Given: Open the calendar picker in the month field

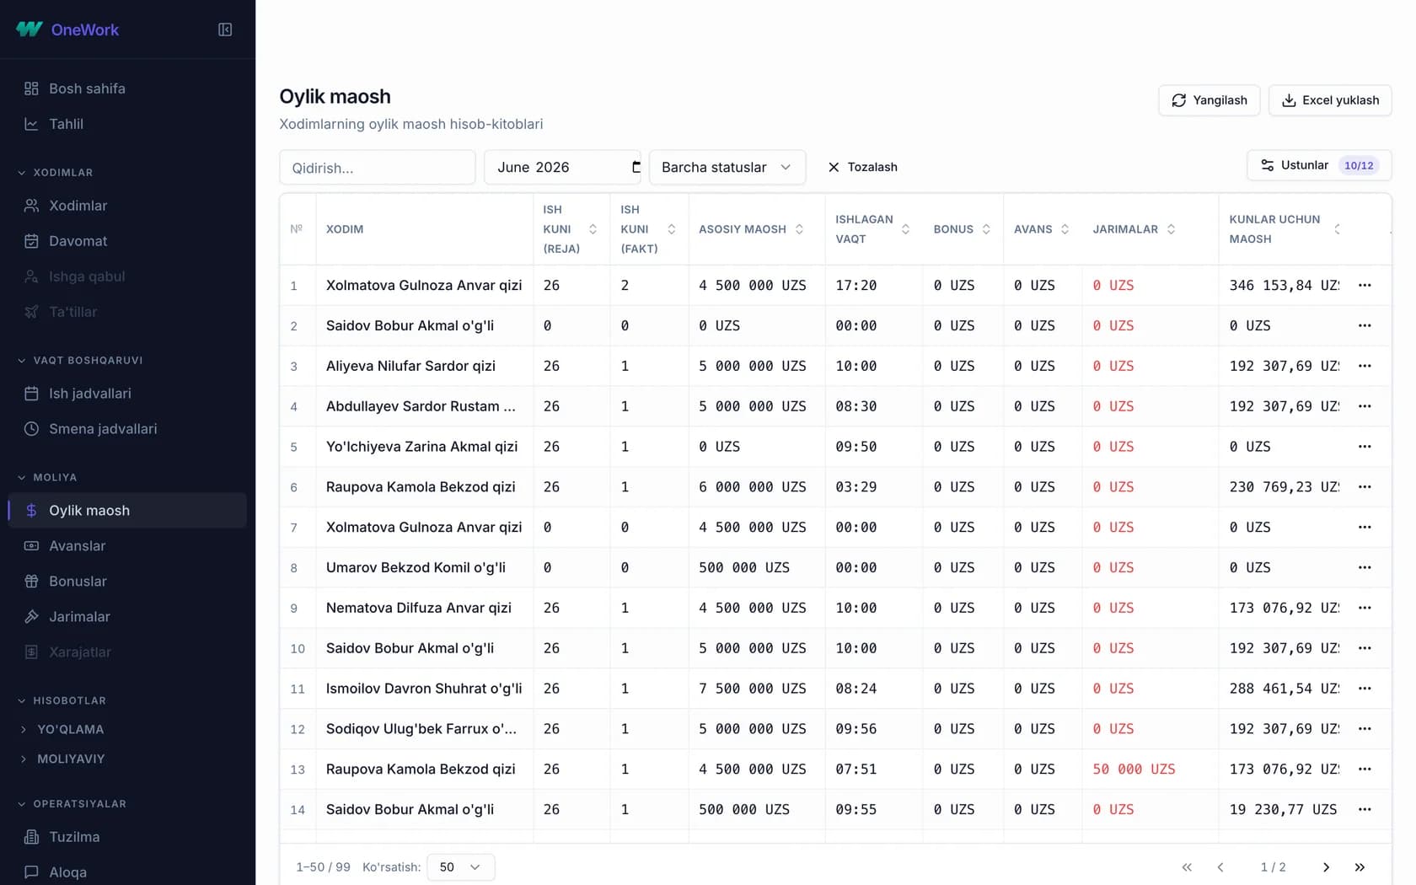Looking at the screenshot, I should coord(636,167).
